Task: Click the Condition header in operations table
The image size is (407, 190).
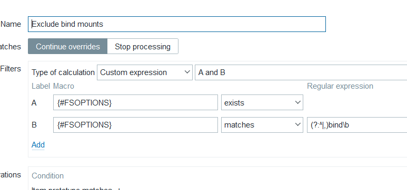Action: point(47,176)
